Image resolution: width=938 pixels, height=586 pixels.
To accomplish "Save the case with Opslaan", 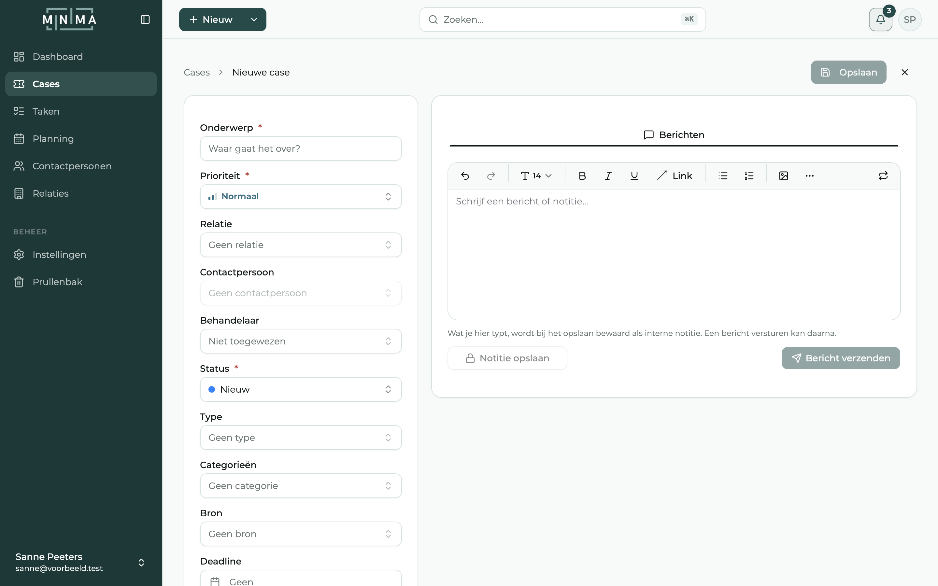I will pyautogui.click(x=848, y=73).
